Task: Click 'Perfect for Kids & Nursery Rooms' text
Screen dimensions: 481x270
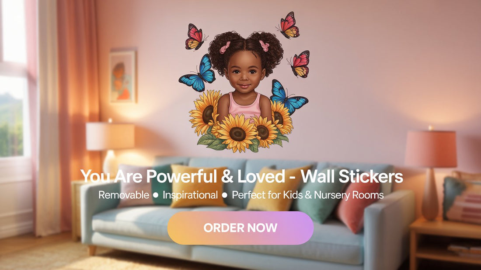Action: point(308,195)
